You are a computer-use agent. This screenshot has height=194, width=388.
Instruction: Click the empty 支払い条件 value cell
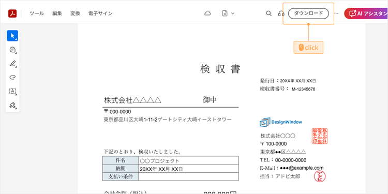pos(188,177)
